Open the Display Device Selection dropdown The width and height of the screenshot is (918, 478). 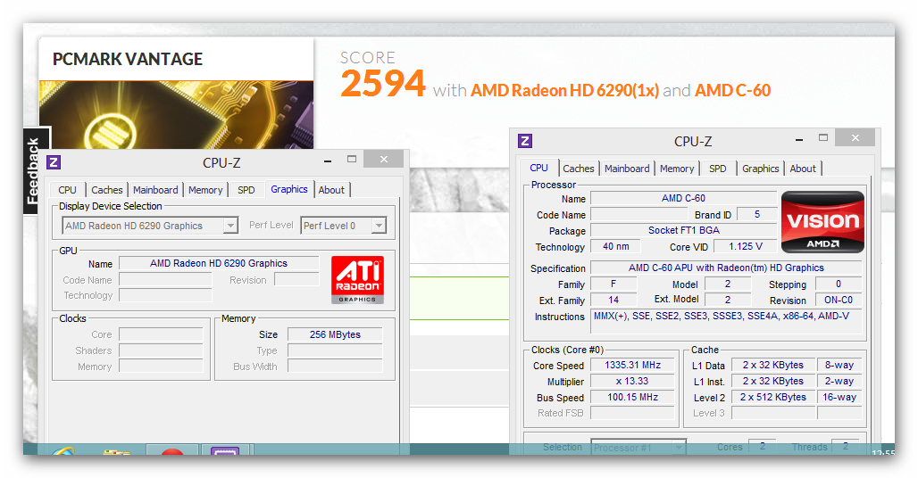230,226
